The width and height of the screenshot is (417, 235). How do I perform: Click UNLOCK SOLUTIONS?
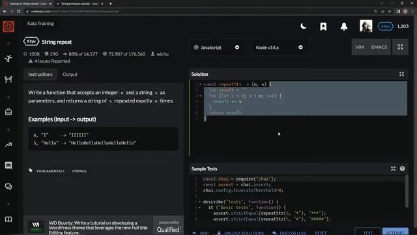tap(240, 233)
